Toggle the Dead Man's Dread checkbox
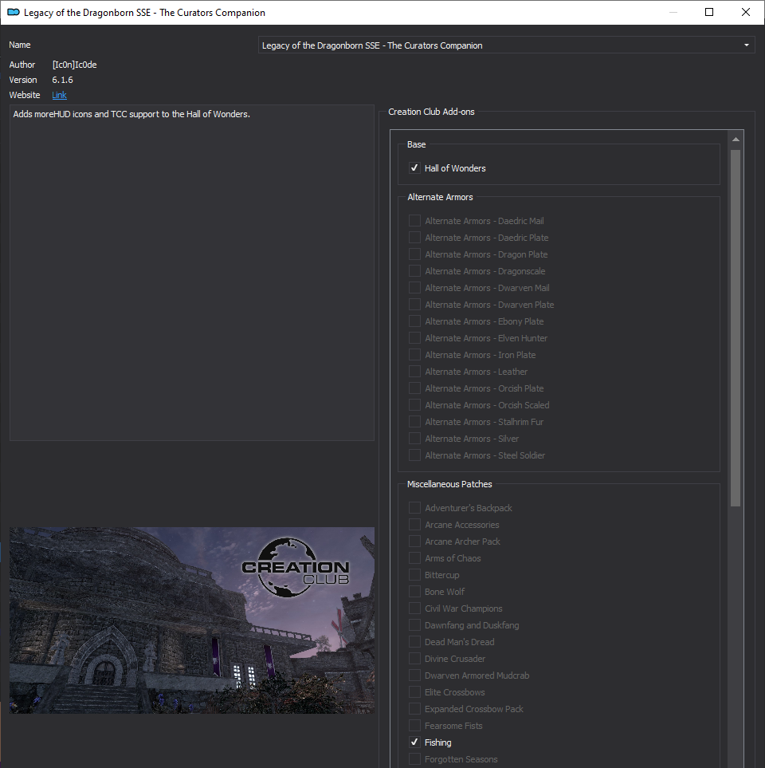765x768 pixels. coord(414,642)
